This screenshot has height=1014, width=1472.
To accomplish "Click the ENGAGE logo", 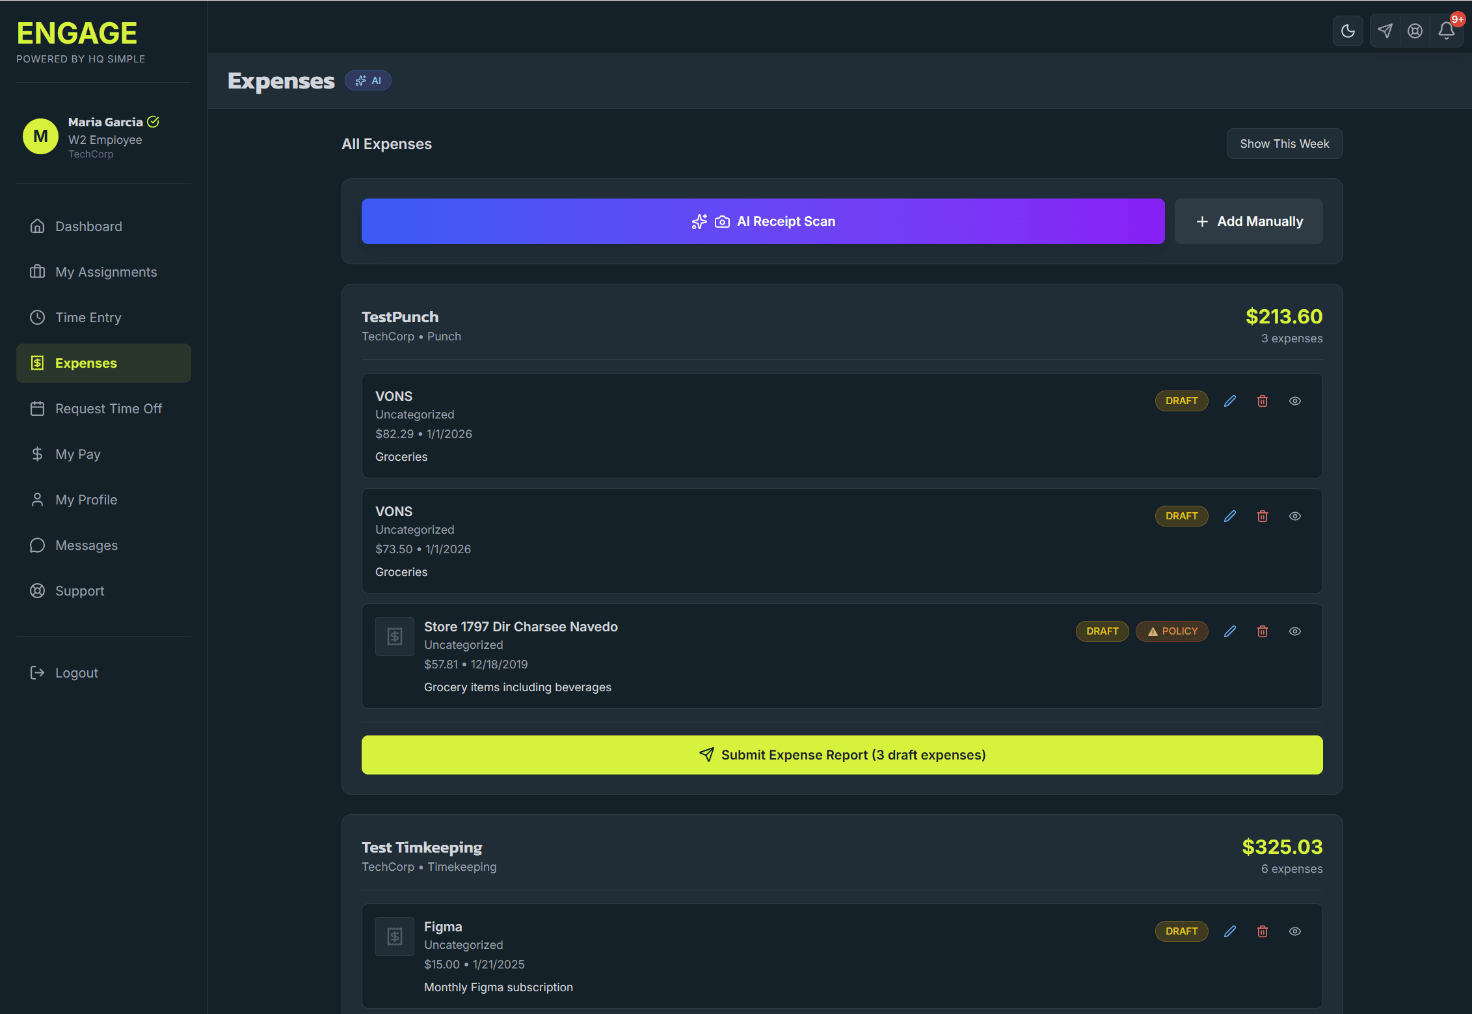I will click(x=77, y=33).
